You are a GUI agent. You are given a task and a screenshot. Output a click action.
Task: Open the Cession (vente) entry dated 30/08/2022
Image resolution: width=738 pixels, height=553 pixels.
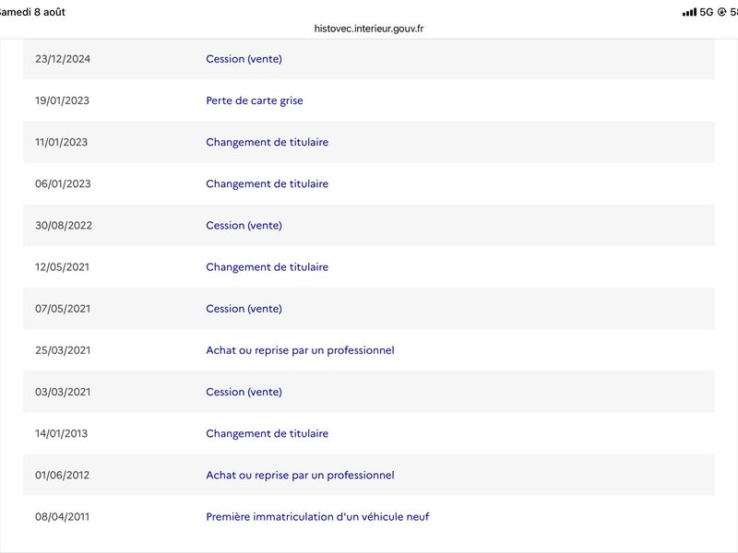point(244,226)
